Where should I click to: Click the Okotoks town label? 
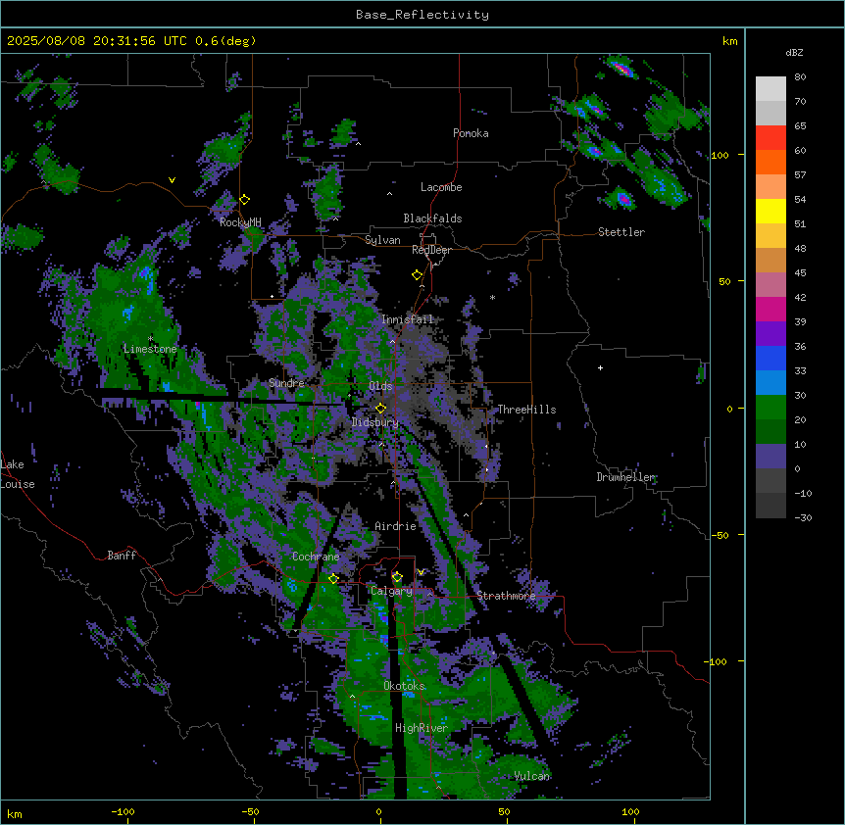click(404, 686)
